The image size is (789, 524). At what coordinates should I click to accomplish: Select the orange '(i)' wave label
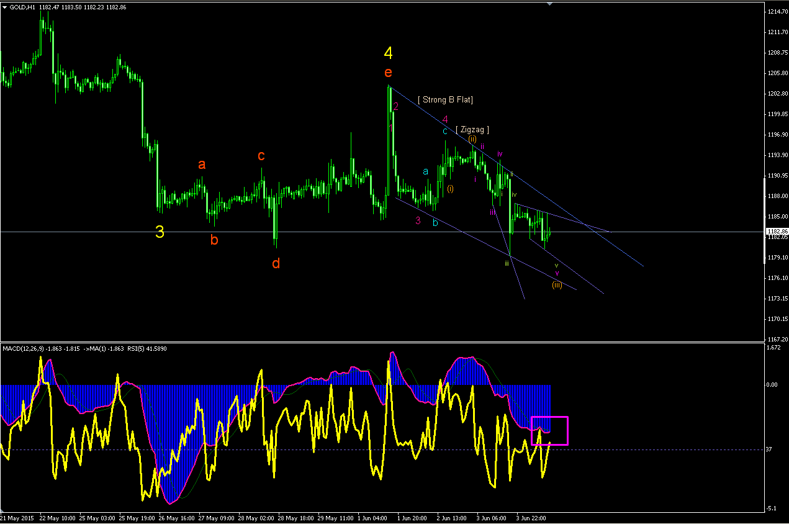[450, 189]
